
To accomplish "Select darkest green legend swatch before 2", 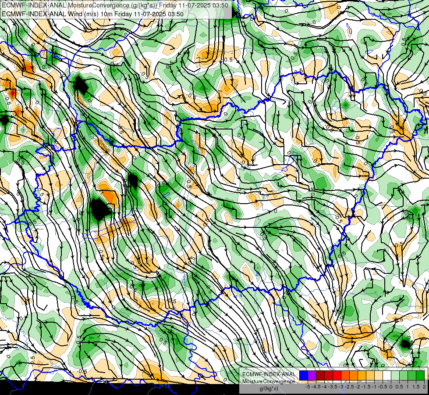I will coord(420,375).
